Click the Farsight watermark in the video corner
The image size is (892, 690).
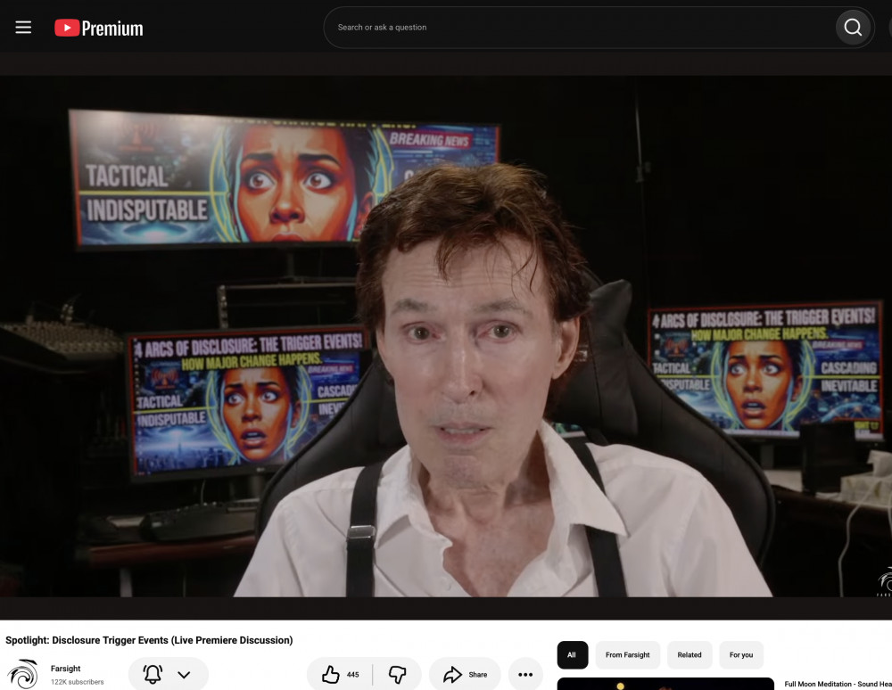[884, 581]
